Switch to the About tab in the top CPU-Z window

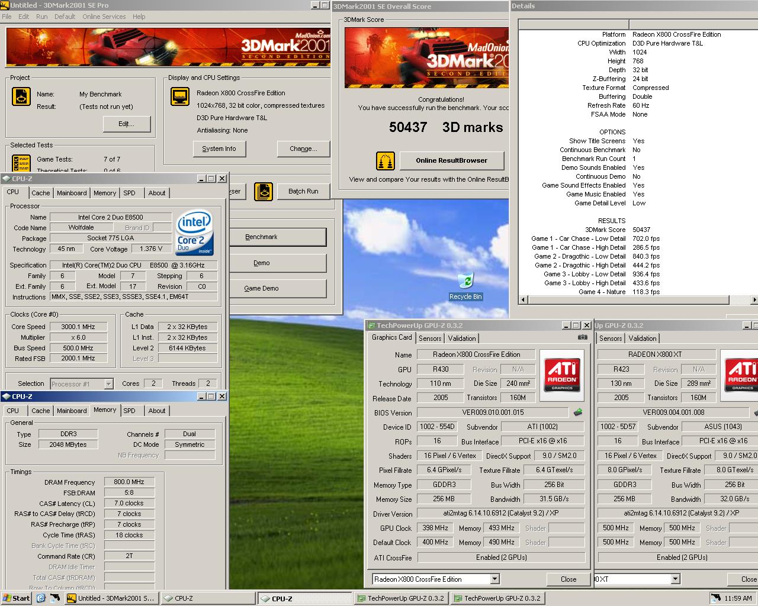(x=157, y=193)
